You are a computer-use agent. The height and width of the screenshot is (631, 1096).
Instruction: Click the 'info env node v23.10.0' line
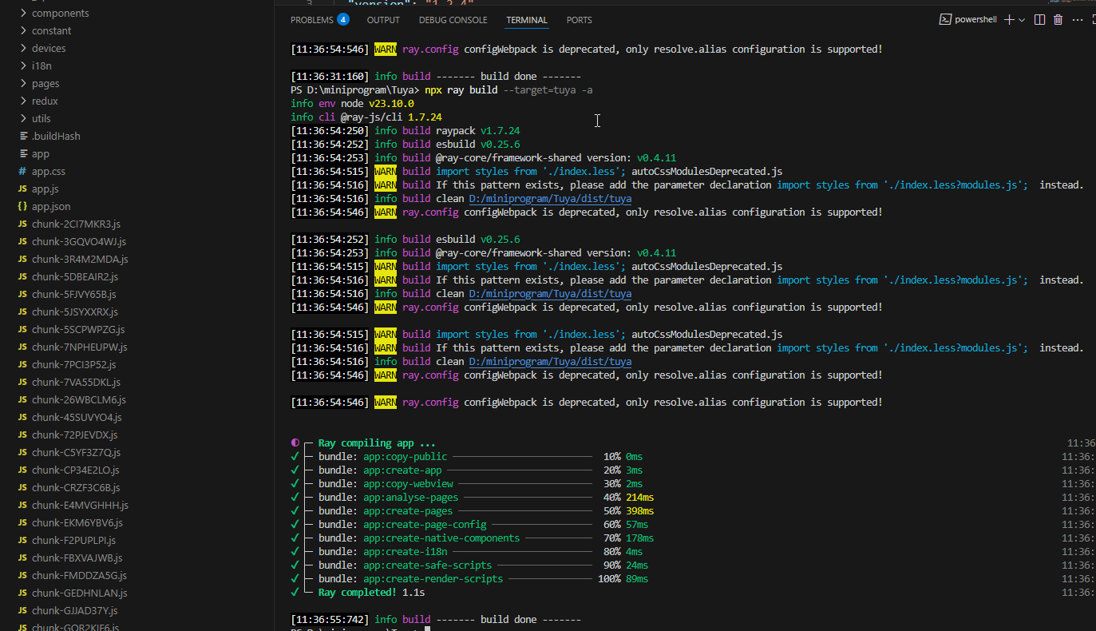click(352, 103)
